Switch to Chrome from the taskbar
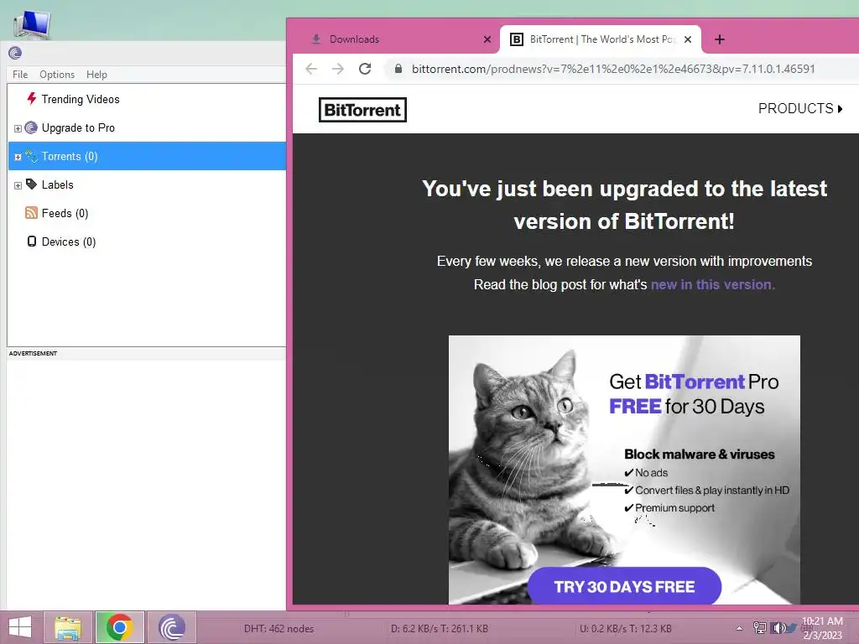Screen dimensions: 859x644 pos(119,627)
